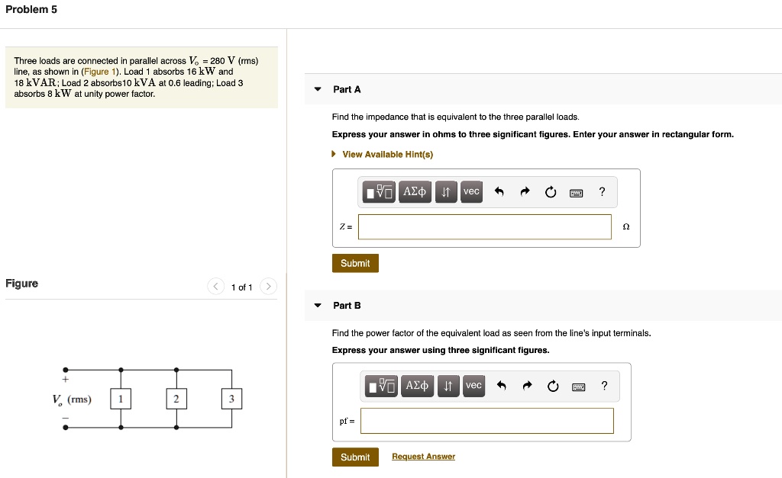Click inside the pf answer field

(x=489, y=420)
